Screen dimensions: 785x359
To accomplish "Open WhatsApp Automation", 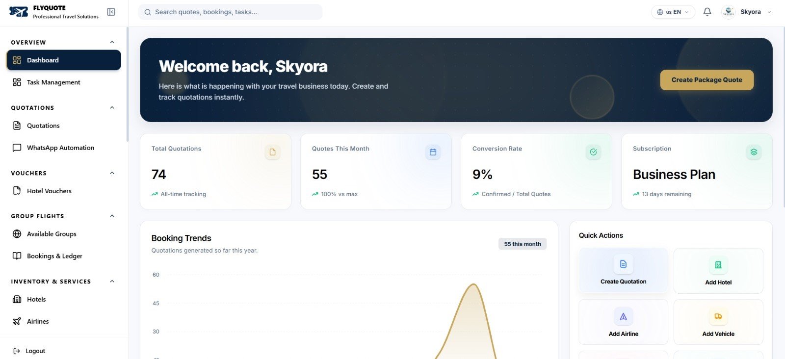I will click(x=64, y=148).
